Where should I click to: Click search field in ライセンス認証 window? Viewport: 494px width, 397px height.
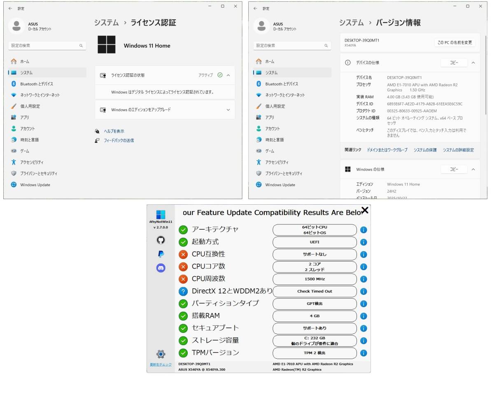point(47,46)
